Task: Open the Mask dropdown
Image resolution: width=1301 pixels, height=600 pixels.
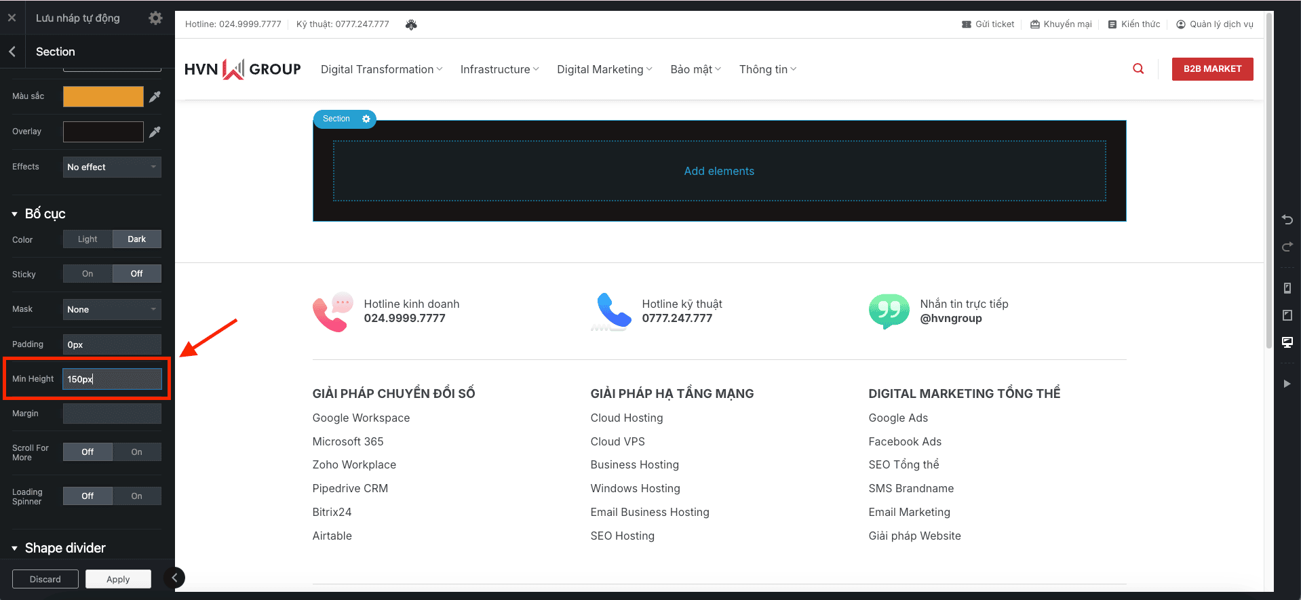Action: point(112,310)
